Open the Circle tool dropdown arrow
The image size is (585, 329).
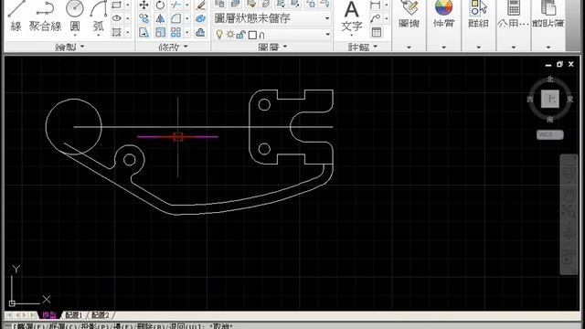75,36
